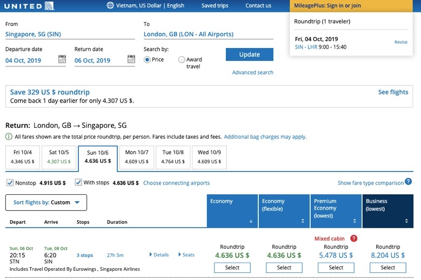Uncheck the With stops checkbox
Image resolution: width=421 pixels, height=280 pixels.
point(78,183)
